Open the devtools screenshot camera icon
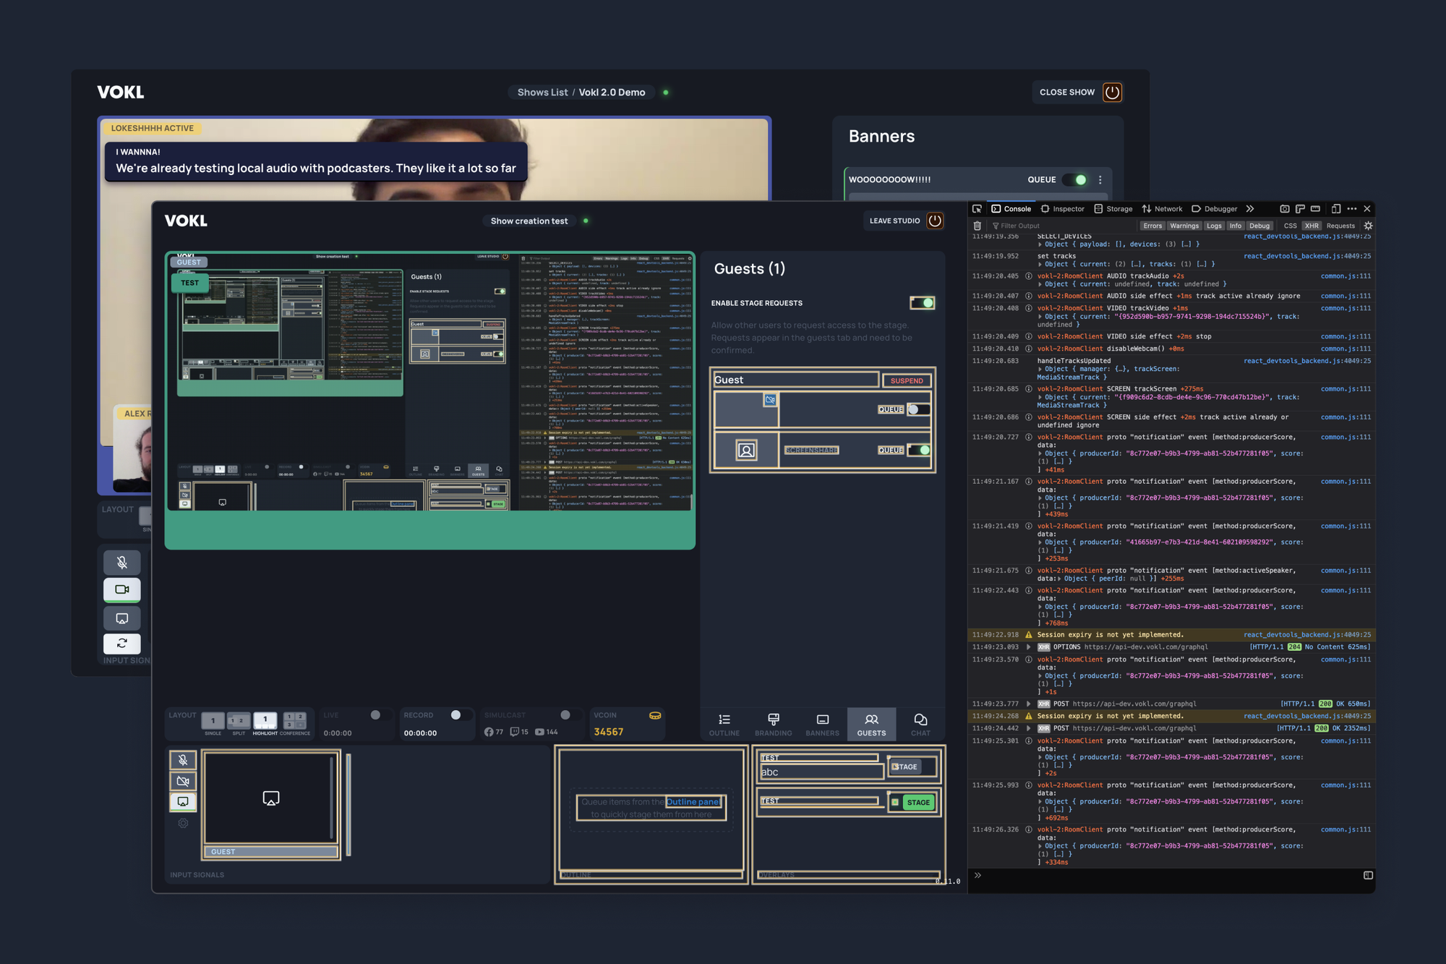The image size is (1446, 964). coord(1284,209)
